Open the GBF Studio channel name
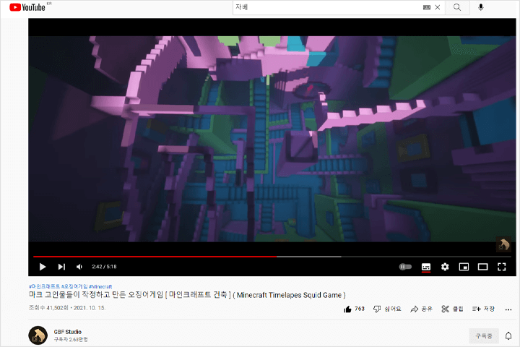 coord(68,332)
